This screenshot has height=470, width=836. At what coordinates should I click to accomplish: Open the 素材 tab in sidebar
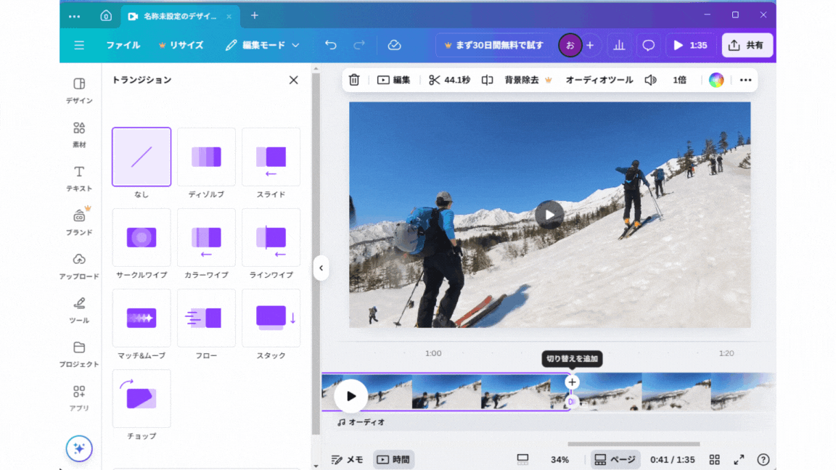click(x=79, y=134)
